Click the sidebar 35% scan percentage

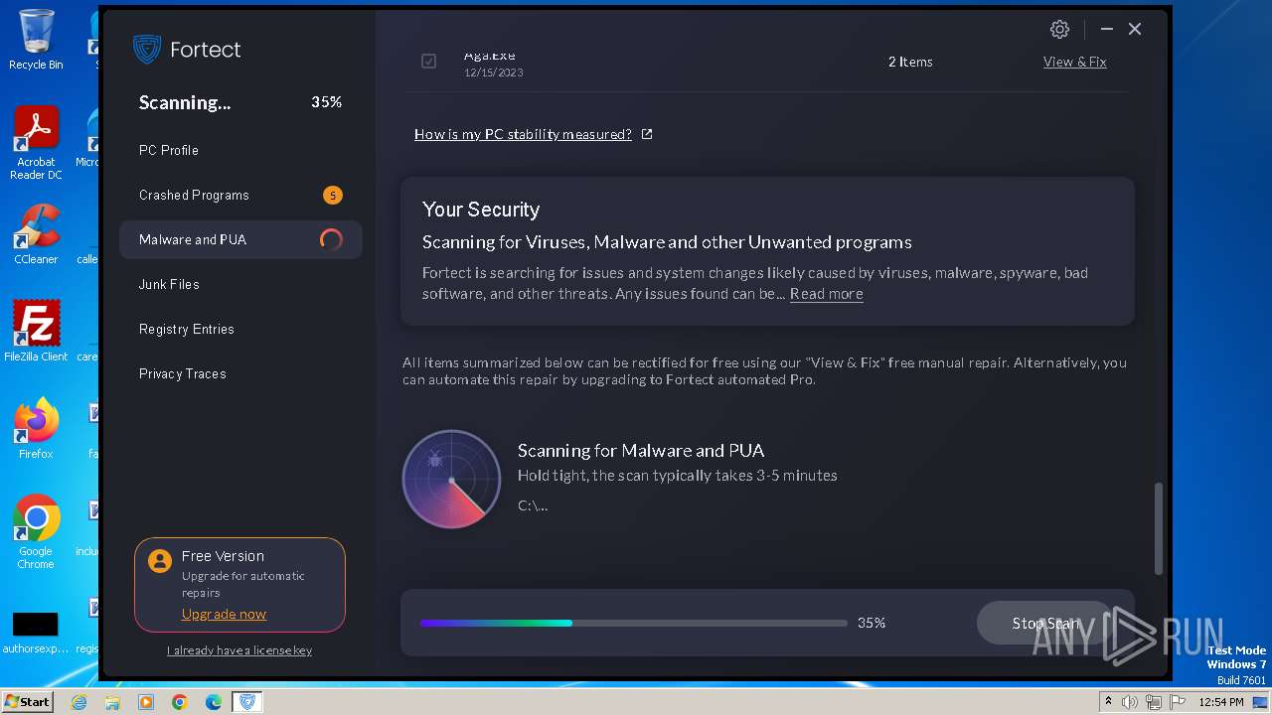(326, 102)
